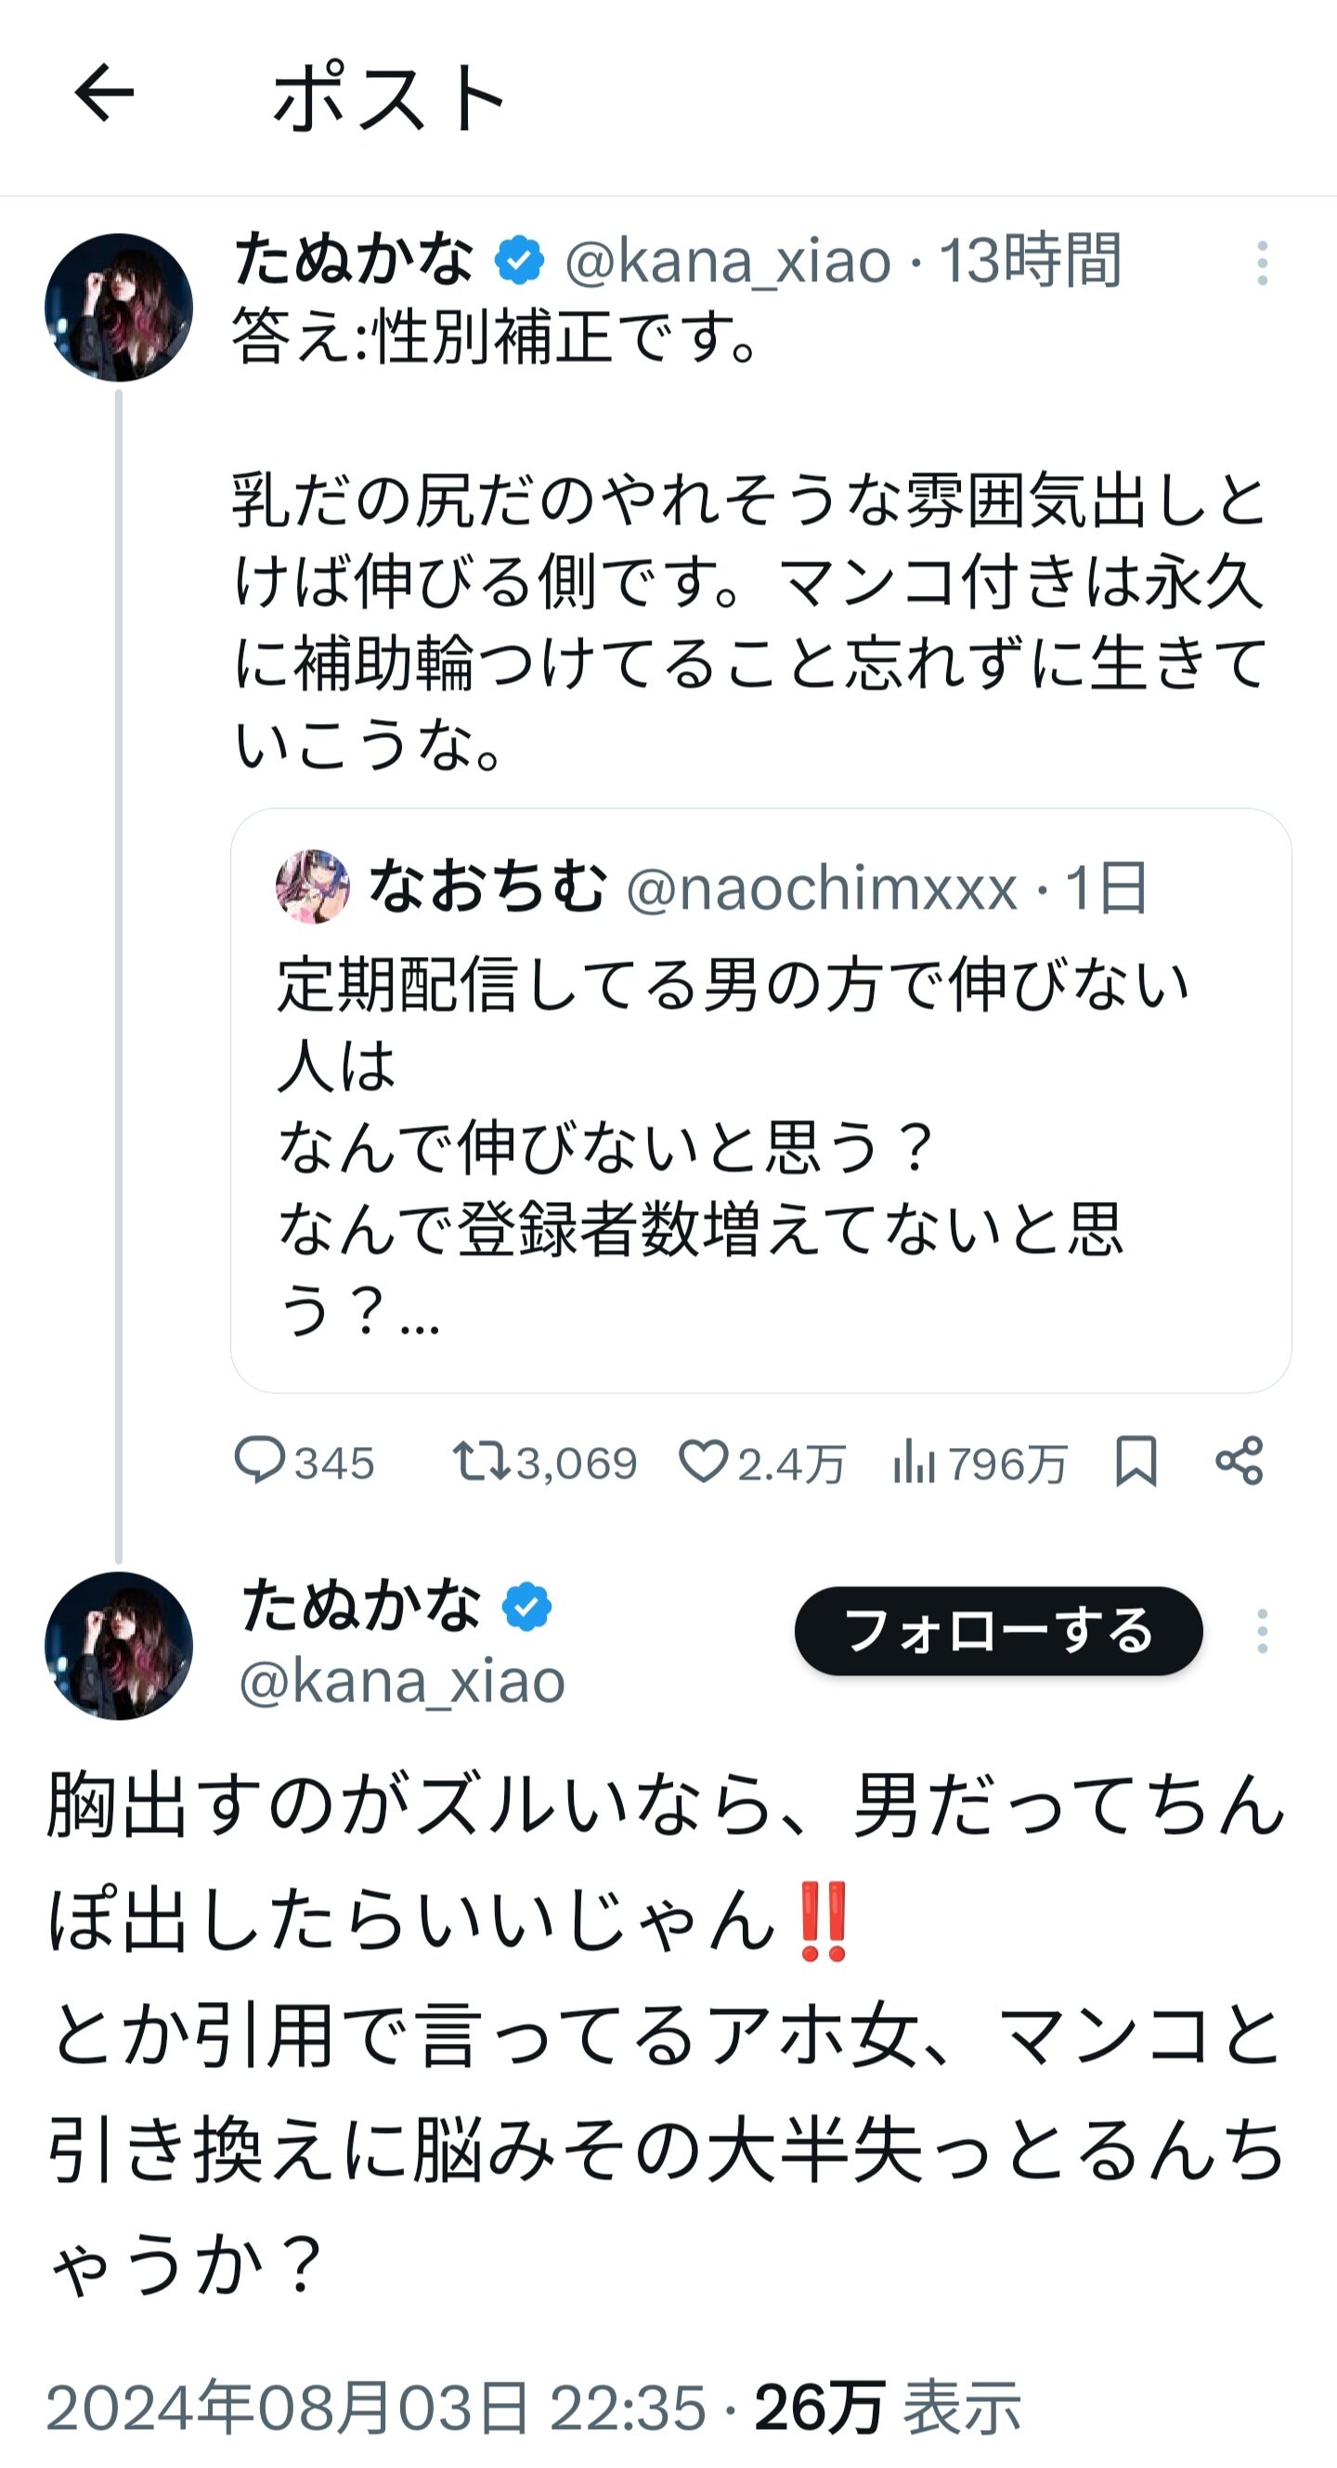Open more options beside the follow button
This screenshot has height=2468, width=1337.
1262,1631
